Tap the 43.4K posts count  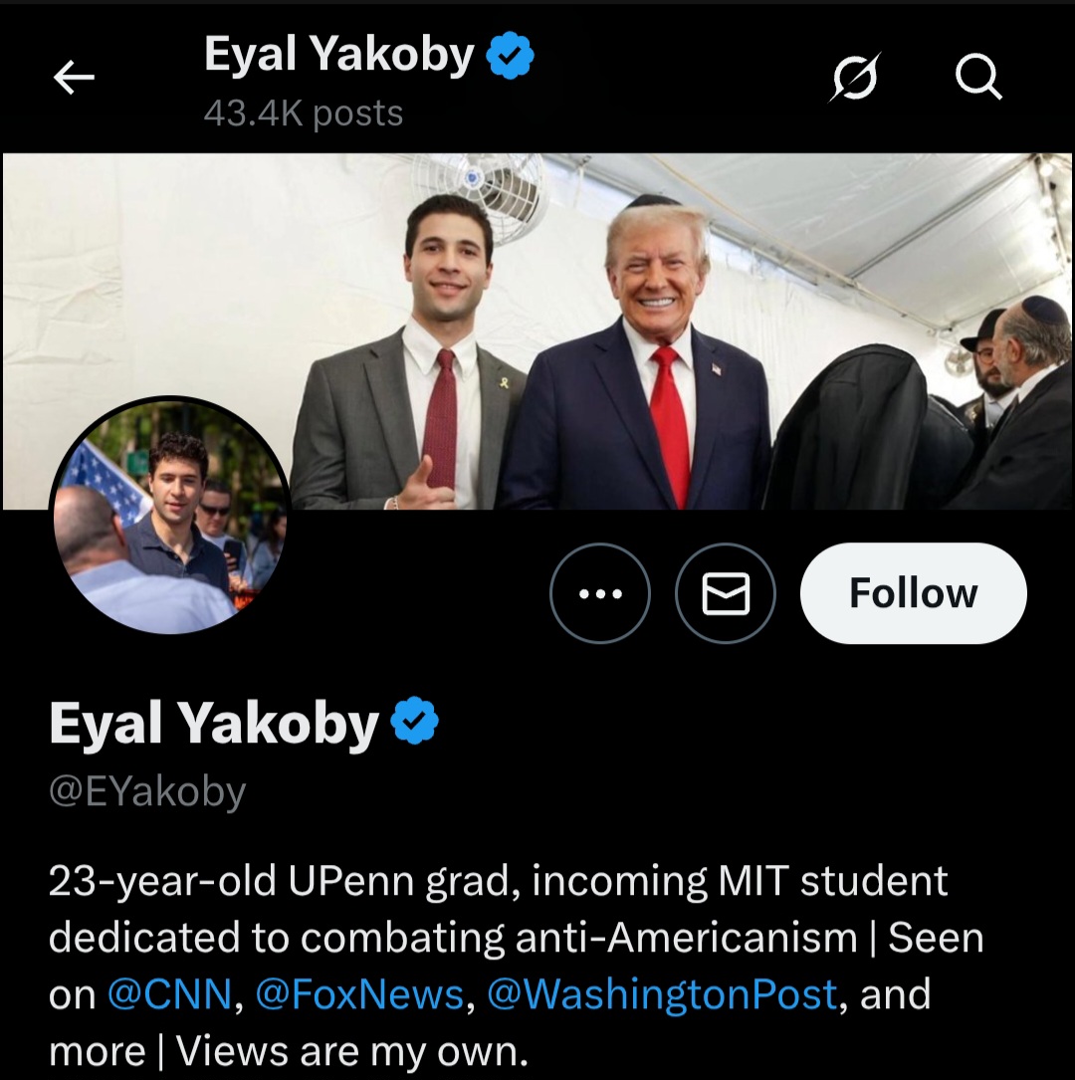[303, 113]
